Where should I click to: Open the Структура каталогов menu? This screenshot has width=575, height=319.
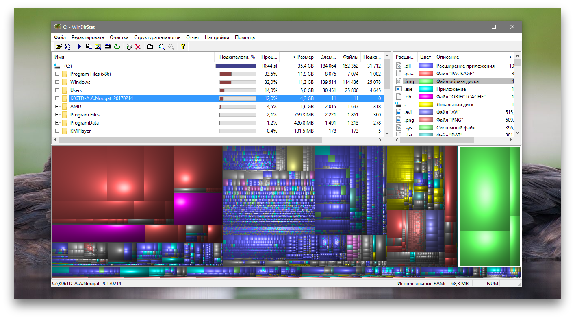click(x=157, y=37)
